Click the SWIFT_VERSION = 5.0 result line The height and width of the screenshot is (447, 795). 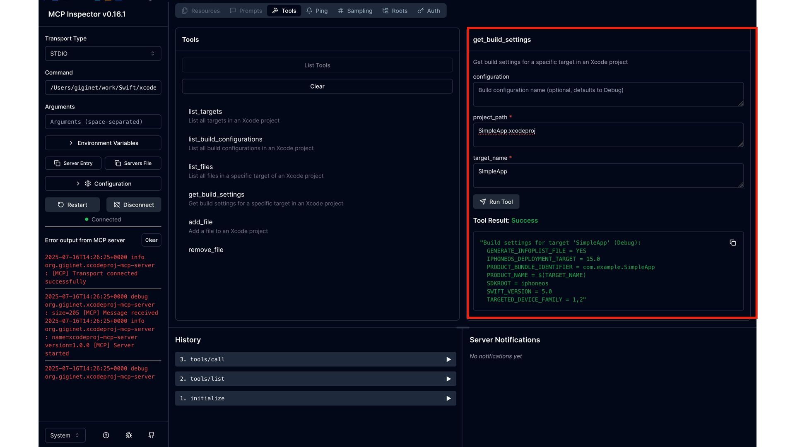(519, 291)
